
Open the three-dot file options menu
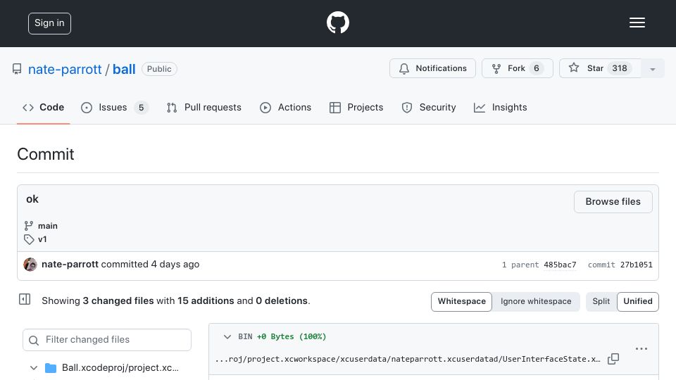(641, 348)
